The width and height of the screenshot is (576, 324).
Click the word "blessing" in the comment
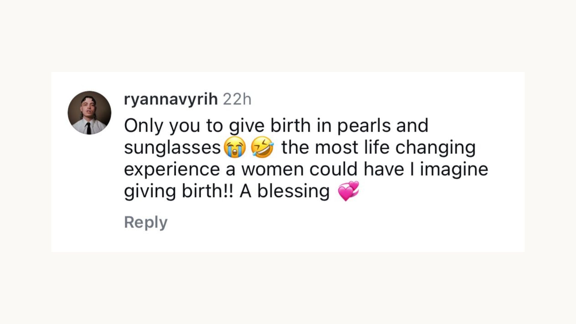[293, 191]
